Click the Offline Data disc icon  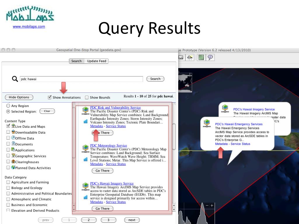(13, 138)
